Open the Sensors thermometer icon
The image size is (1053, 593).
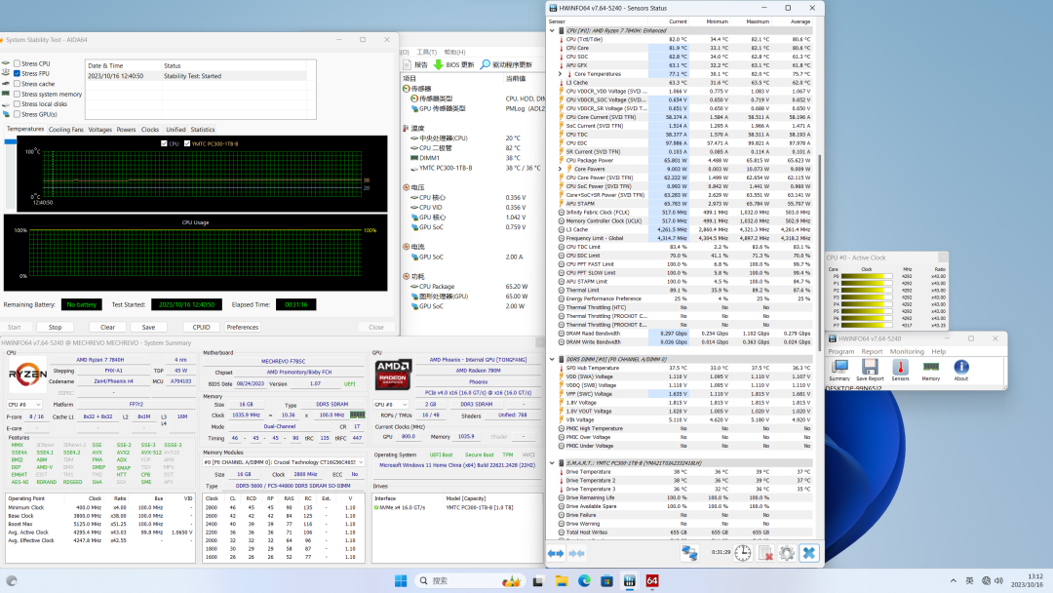tap(901, 367)
